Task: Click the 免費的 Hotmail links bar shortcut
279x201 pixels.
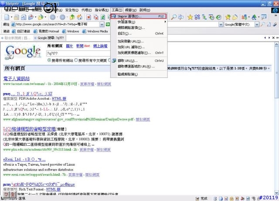Action: (46, 31)
